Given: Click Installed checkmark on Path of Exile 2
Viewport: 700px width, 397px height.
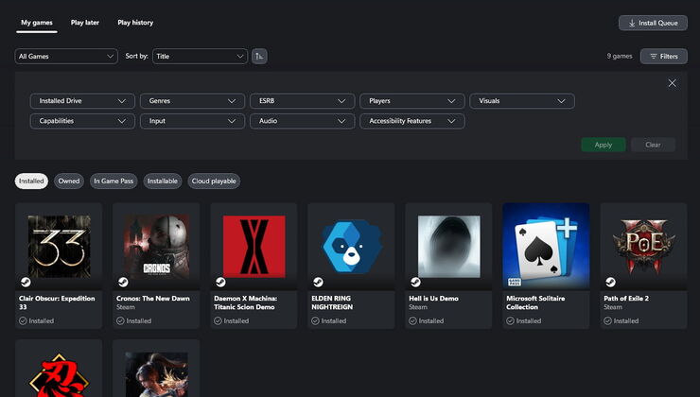Looking at the screenshot, I should (x=607, y=320).
